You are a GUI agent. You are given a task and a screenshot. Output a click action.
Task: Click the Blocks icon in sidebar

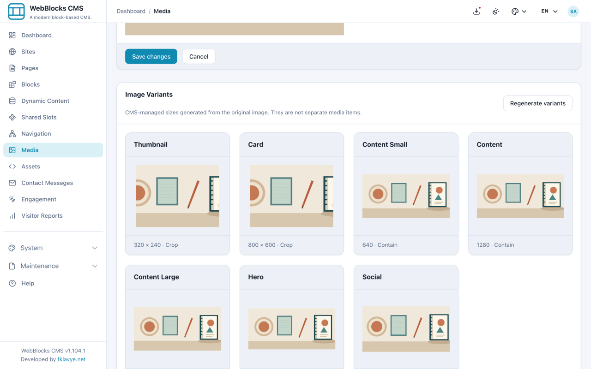point(12,84)
